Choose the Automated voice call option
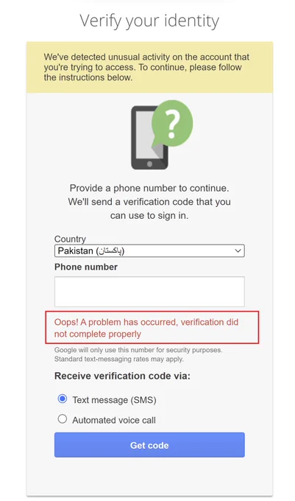Screen dimensions: 295x501 63,419
